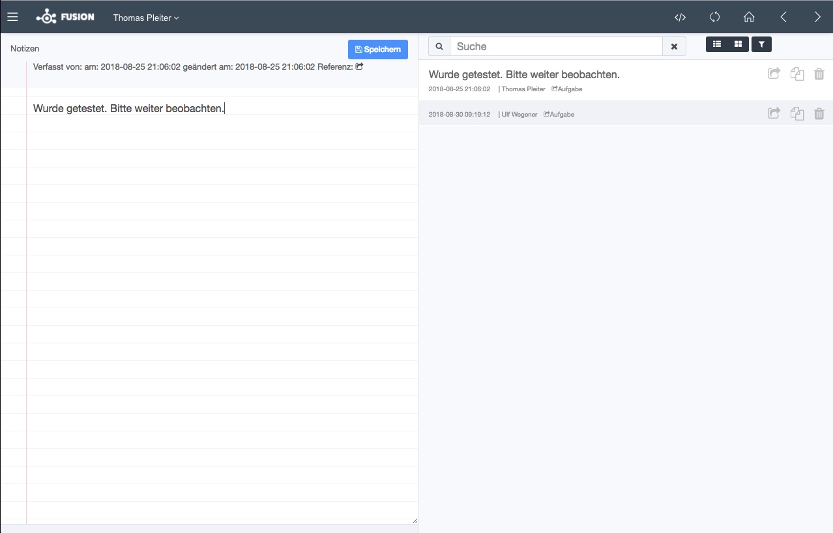The height and width of the screenshot is (533, 833).
Task: Click the author name Thomas Pleiter in note list
Action: pos(523,89)
